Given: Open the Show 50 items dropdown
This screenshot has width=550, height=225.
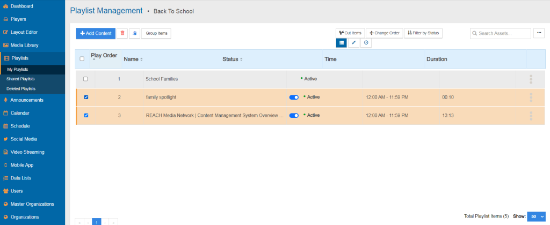Looking at the screenshot, I should 535,216.
